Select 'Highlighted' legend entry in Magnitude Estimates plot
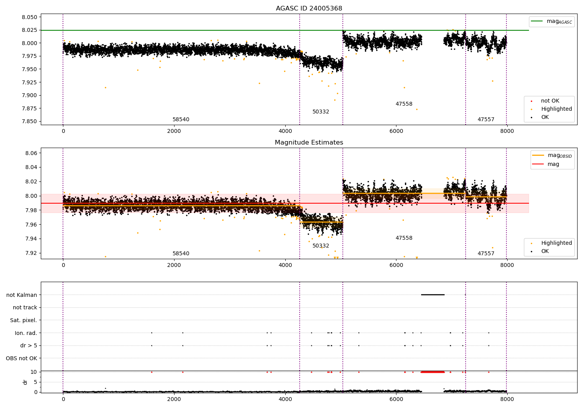Viewport: 583px width, 408px height. coord(552,243)
